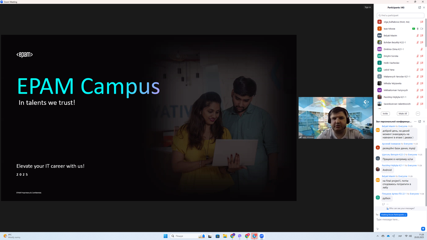
Task: Toggle the video icon for Dmytrii Soroka
Action: coord(422,56)
